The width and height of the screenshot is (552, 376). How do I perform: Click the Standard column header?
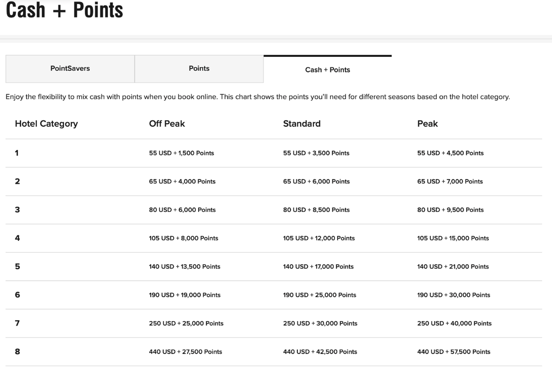click(x=301, y=123)
